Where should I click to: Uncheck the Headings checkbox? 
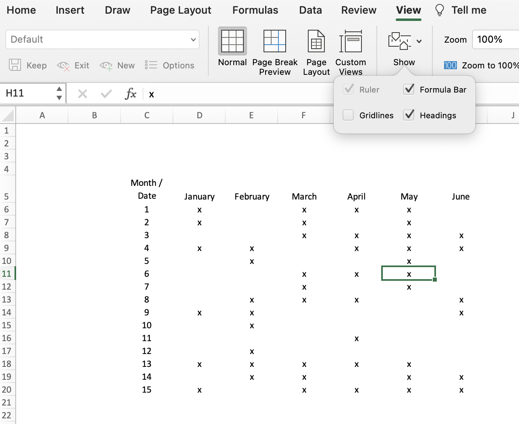tap(409, 115)
